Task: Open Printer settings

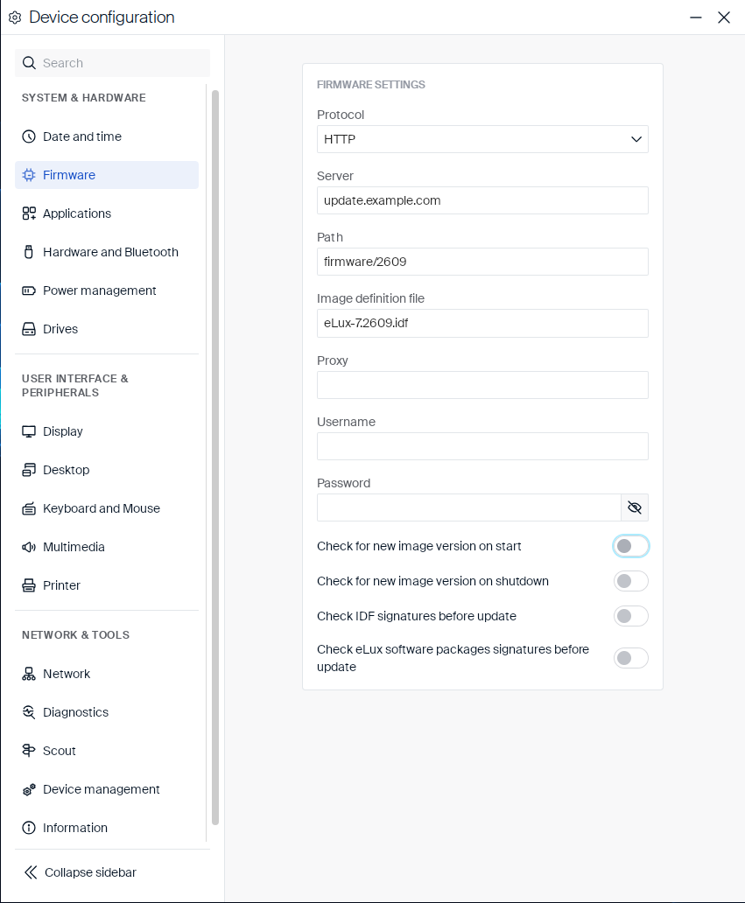Action: coord(107,585)
